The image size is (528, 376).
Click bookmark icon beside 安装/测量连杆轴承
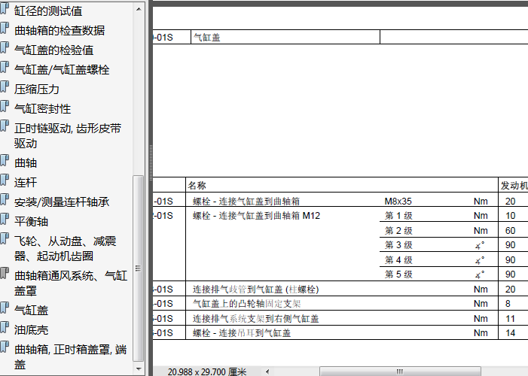pyautogui.click(x=4, y=199)
